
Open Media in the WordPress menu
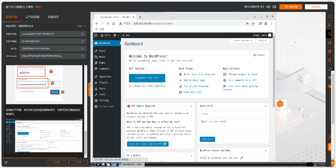click(x=107, y=57)
